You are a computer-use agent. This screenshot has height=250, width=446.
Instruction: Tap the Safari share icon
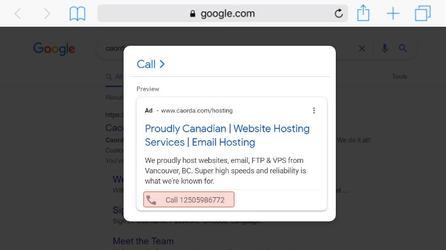[x=363, y=13]
